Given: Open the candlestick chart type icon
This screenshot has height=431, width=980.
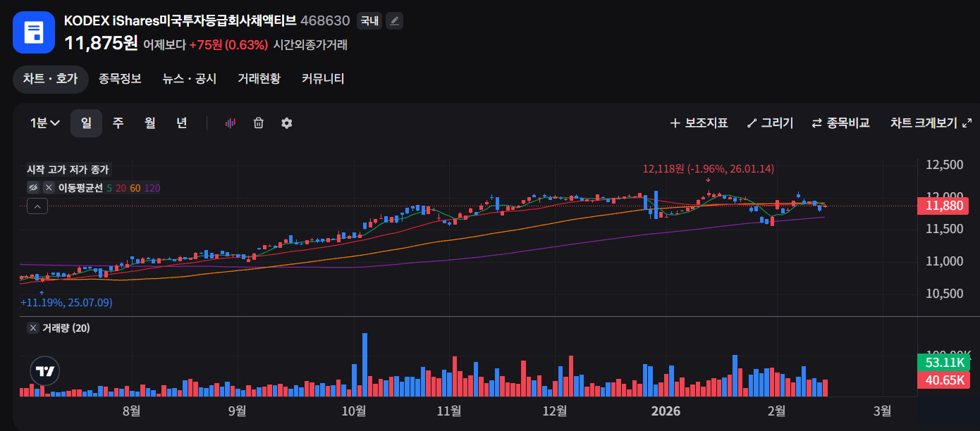Looking at the screenshot, I should [230, 123].
